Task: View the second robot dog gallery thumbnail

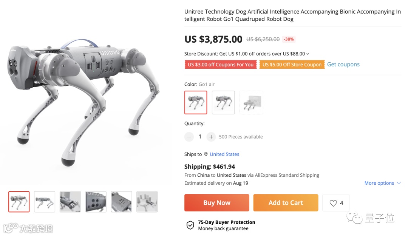Action: (x=45, y=202)
